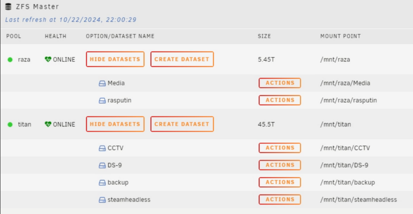Select the titan pool name
Viewport: 413px width, 214px height.
[24, 124]
